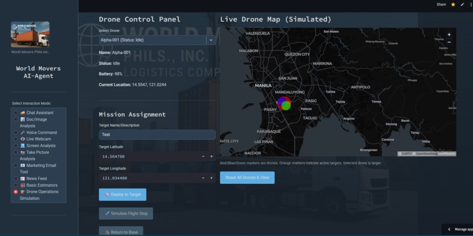This screenshot has height=236, width=473.
Task: Click the Live Drone Map heading
Action: pos(276,19)
